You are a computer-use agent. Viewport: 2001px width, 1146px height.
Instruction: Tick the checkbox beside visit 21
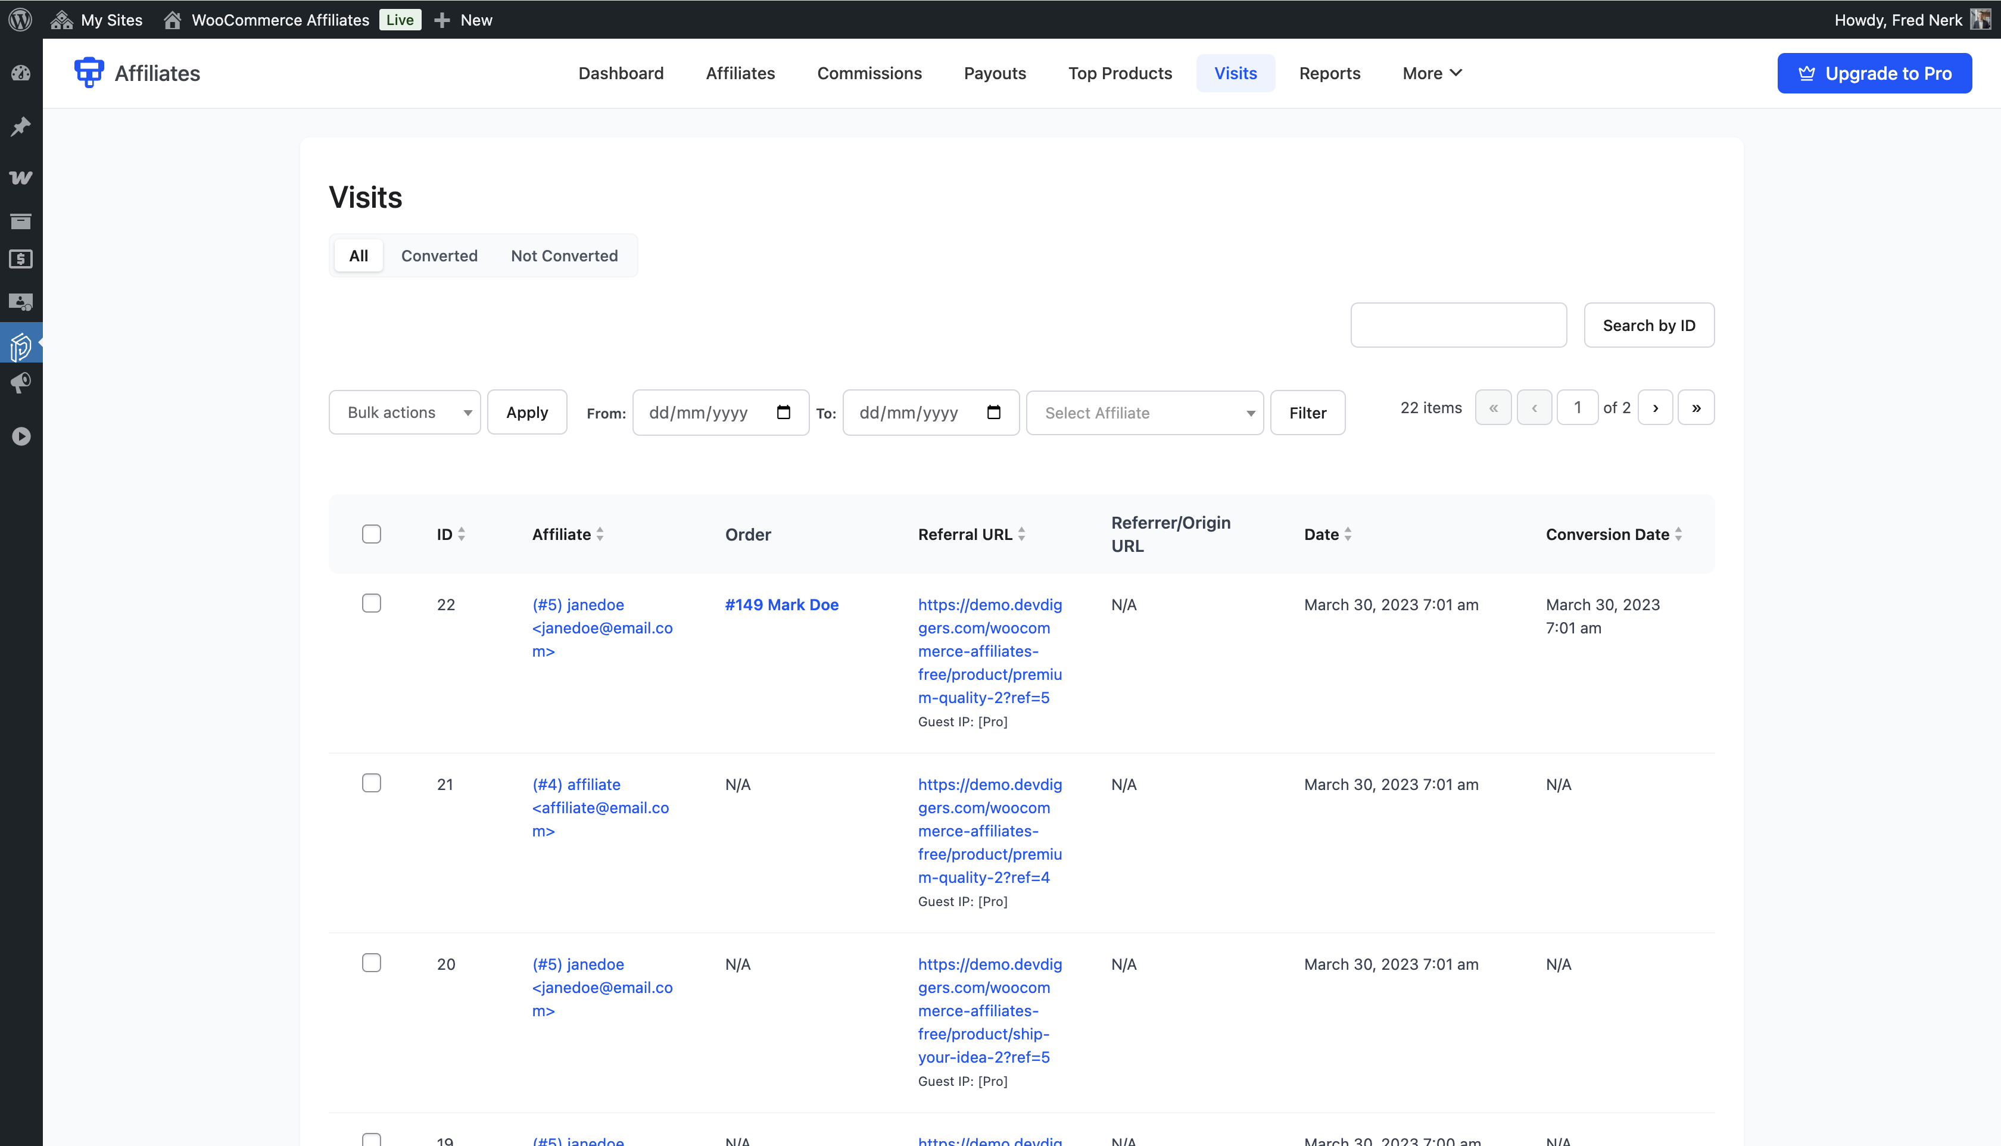(371, 782)
